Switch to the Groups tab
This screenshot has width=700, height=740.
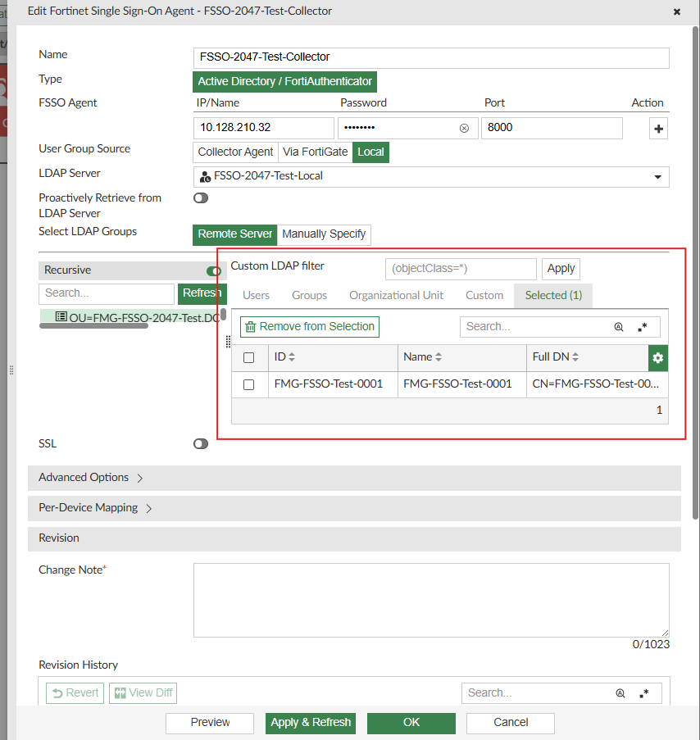click(309, 296)
